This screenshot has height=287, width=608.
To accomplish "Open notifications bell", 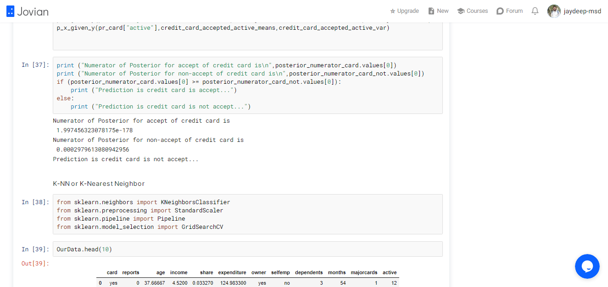I will [x=535, y=11].
